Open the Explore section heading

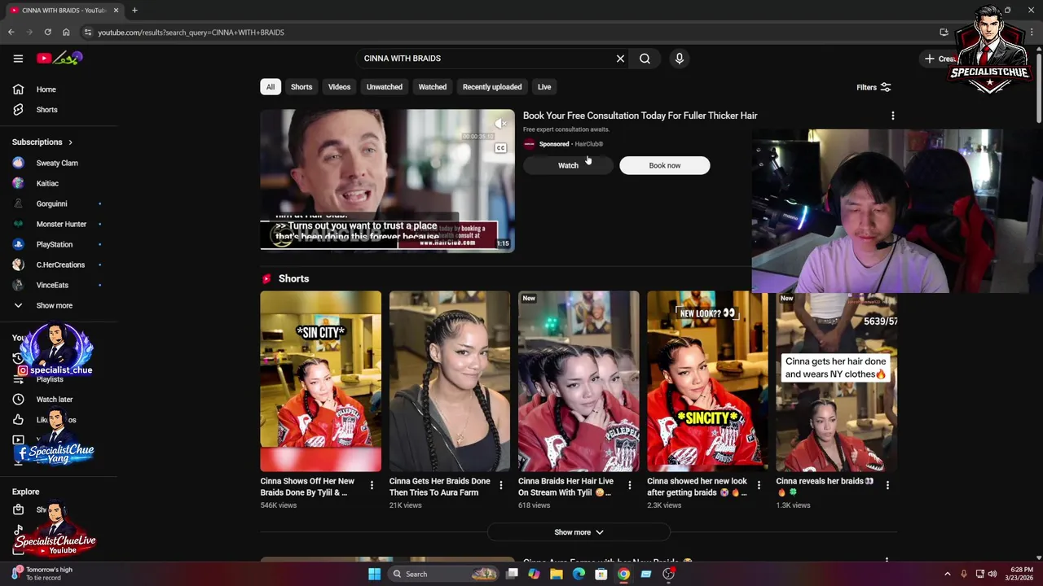pos(25,492)
